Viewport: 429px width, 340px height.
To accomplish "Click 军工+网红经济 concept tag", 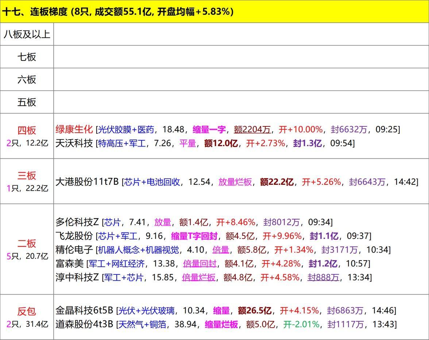I will tap(117, 264).
